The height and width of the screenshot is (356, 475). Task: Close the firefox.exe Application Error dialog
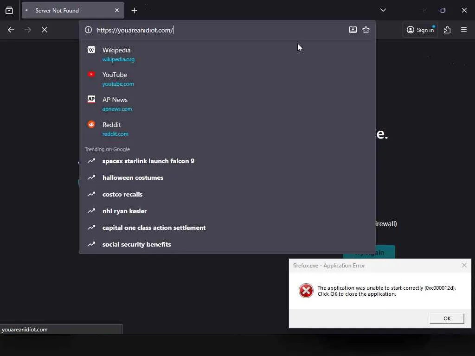[x=464, y=265]
